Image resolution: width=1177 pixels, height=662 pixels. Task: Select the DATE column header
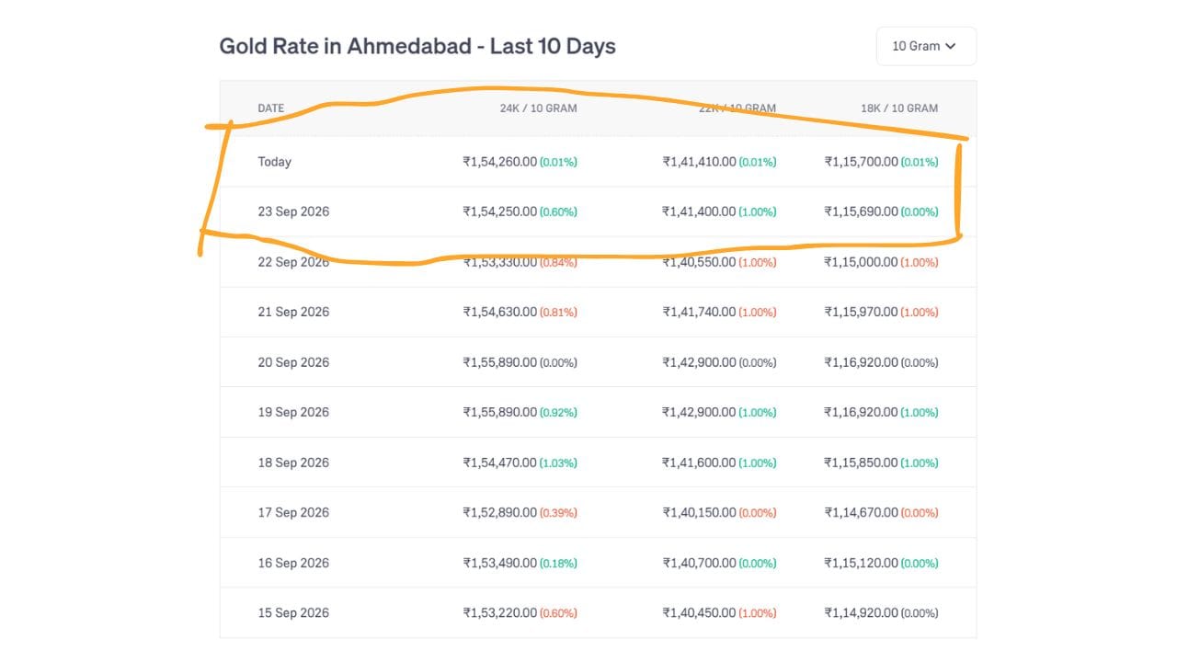coord(271,108)
